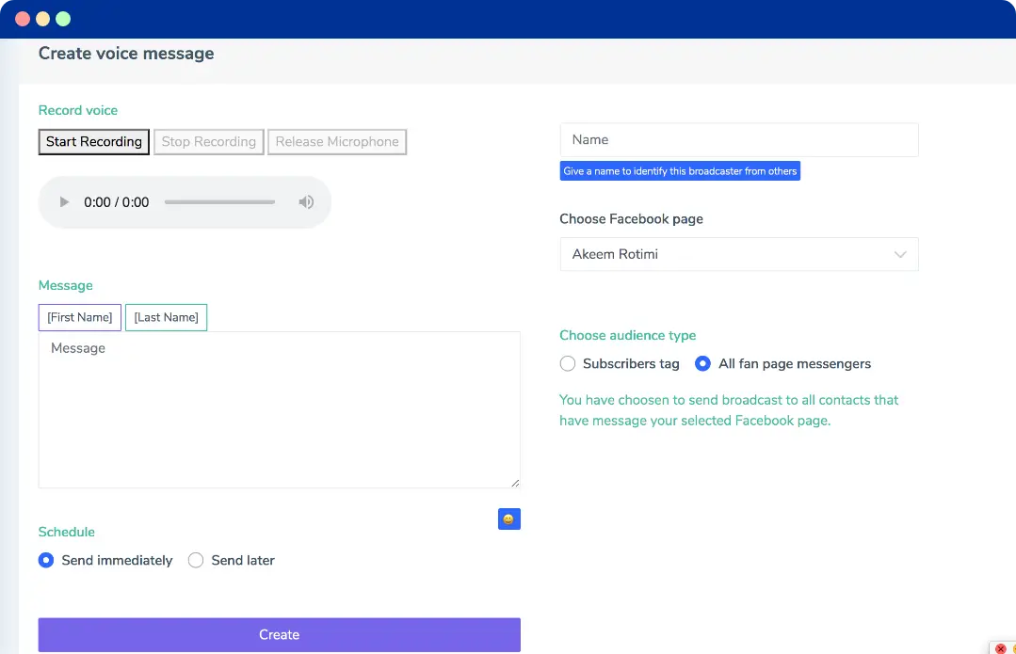Open the emoji picker button
Viewport: 1016px width, 654px height.
509,518
